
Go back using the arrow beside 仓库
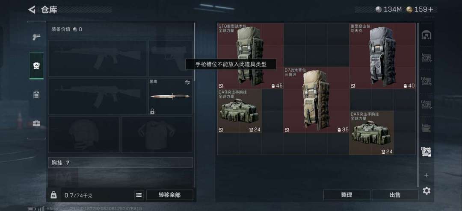pos(32,9)
